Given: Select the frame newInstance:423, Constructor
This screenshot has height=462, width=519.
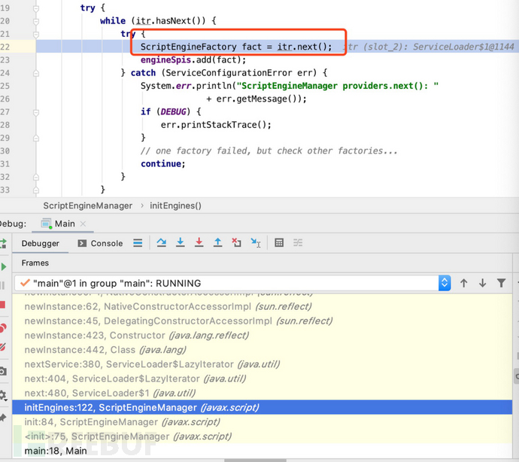Looking at the screenshot, I should [x=263, y=335].
